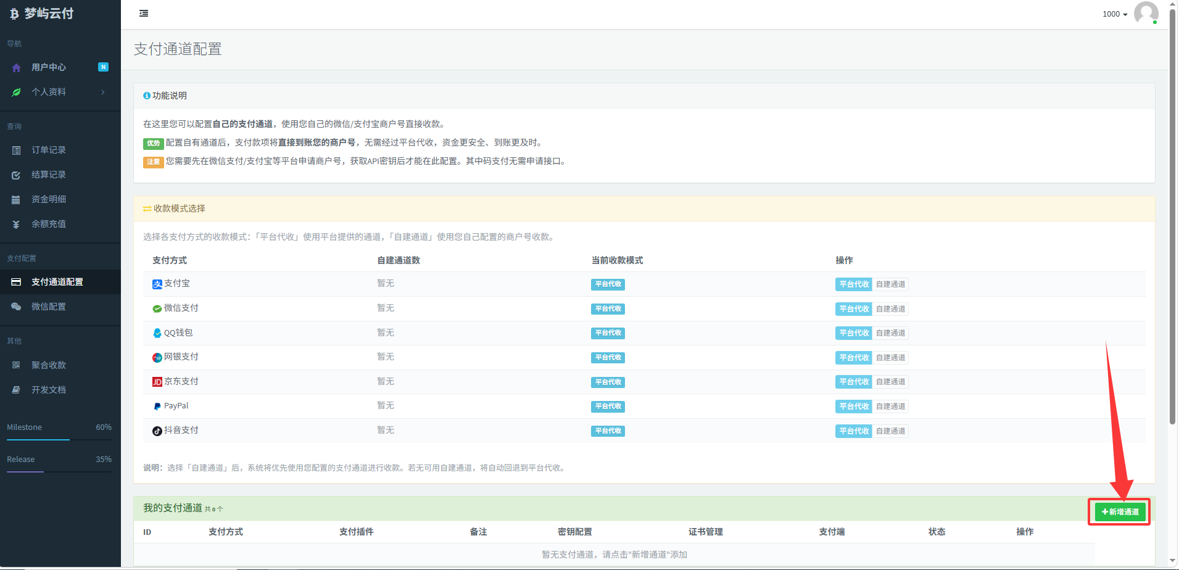Open the 1000 account dropdown
The width and height of the screenshot is (1179, 570).
(x=1115, y=14)
